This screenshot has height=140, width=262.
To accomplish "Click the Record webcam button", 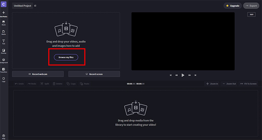I will pos(38,74).
